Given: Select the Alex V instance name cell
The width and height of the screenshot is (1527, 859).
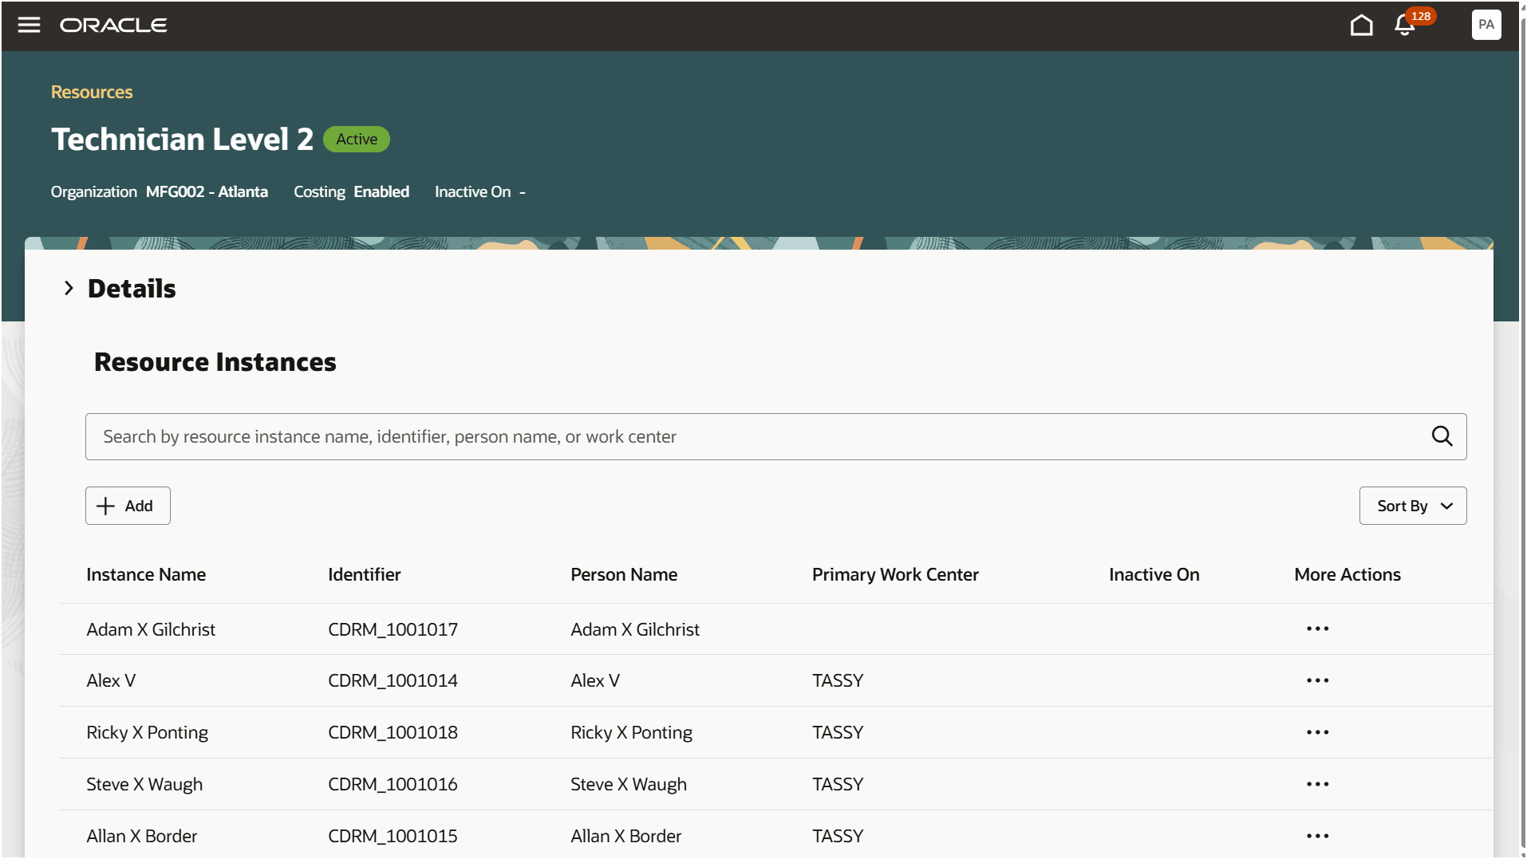Looking at the screenshot, I should [111, 680].
